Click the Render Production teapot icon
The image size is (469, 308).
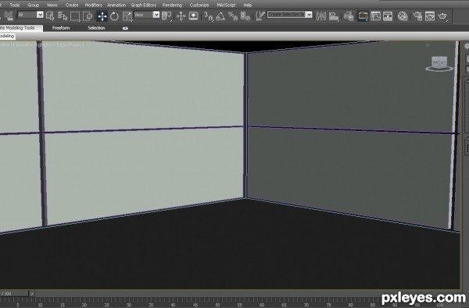click(442, 16)
